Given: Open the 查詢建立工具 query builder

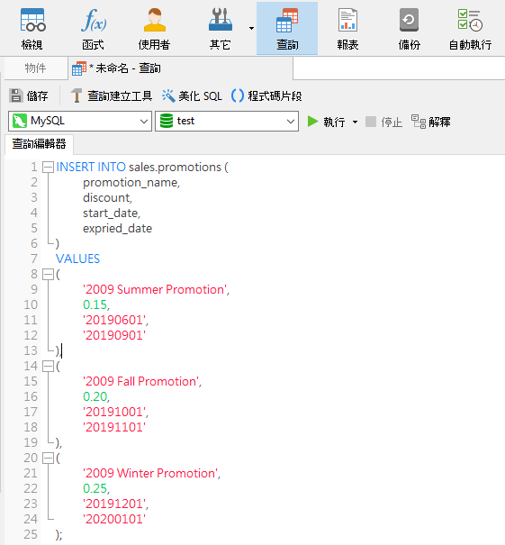Looking at the screenshot, I should [111, 95].
